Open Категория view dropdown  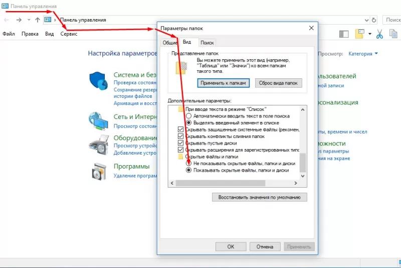pyautogui.click(x=363, y=54)
